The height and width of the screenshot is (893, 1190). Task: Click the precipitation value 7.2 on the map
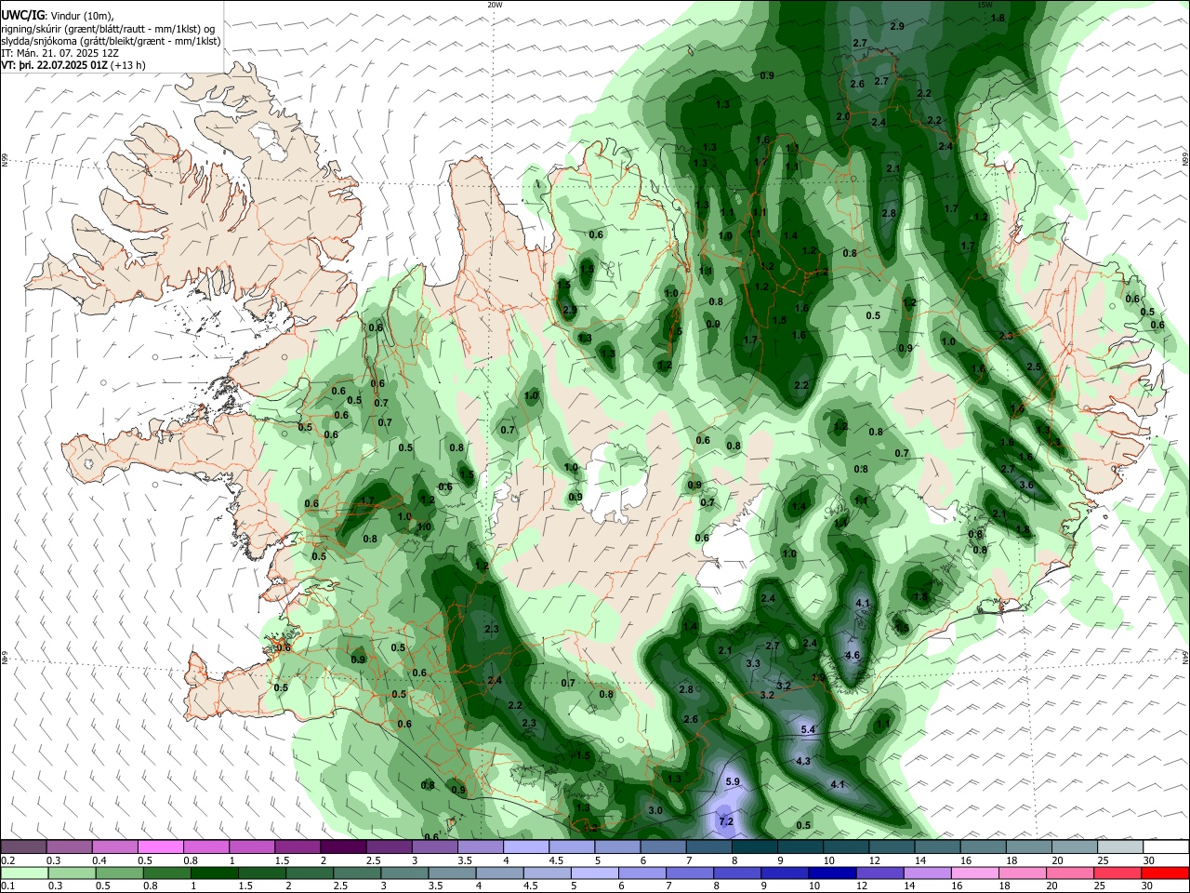pyautogui.click(x=726, y=821)
